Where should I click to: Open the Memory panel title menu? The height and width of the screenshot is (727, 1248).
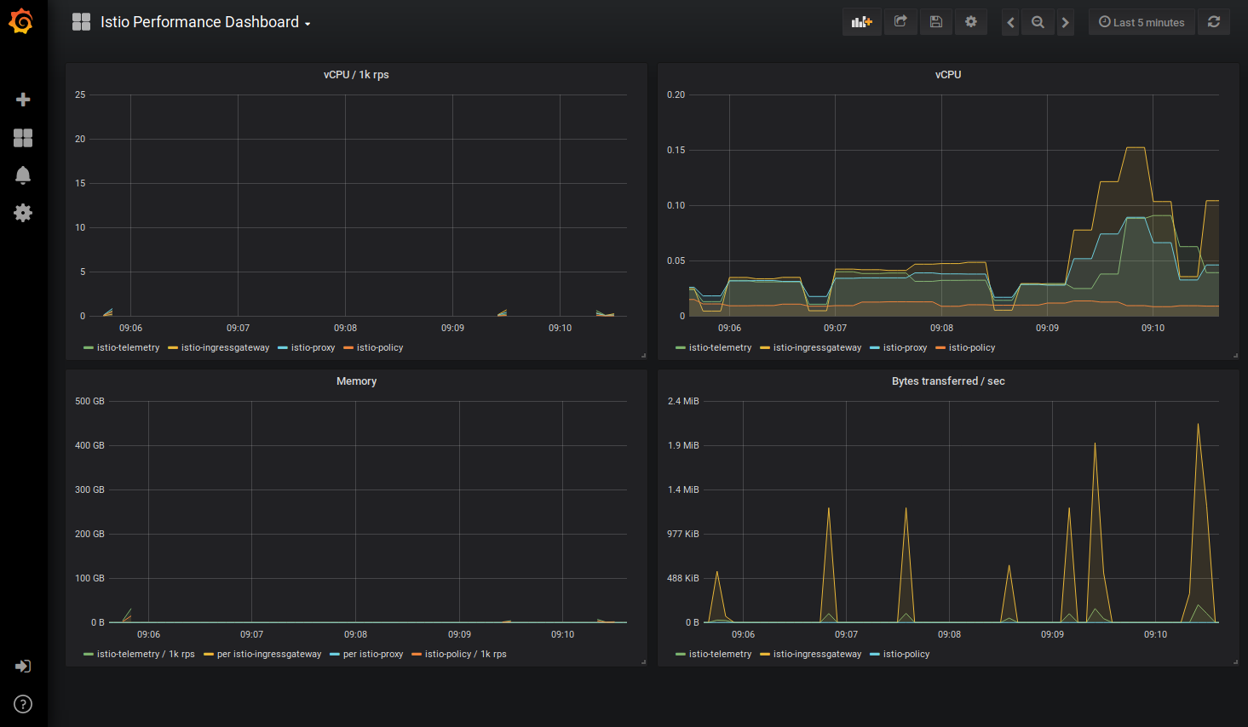356,381
